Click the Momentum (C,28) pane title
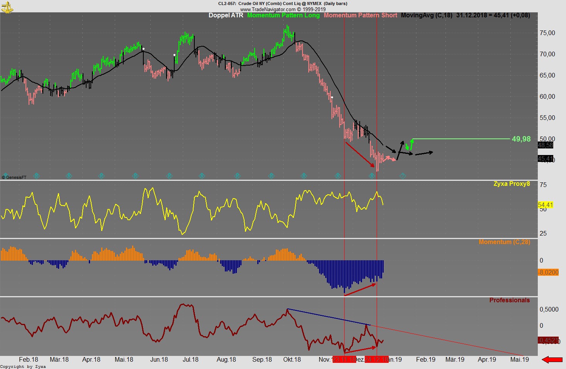 pyautogui.click(x=504, y=242)
